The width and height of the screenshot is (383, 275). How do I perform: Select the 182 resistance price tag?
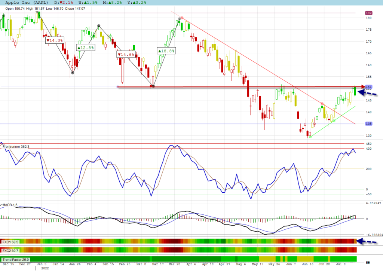tap(368, 13)
